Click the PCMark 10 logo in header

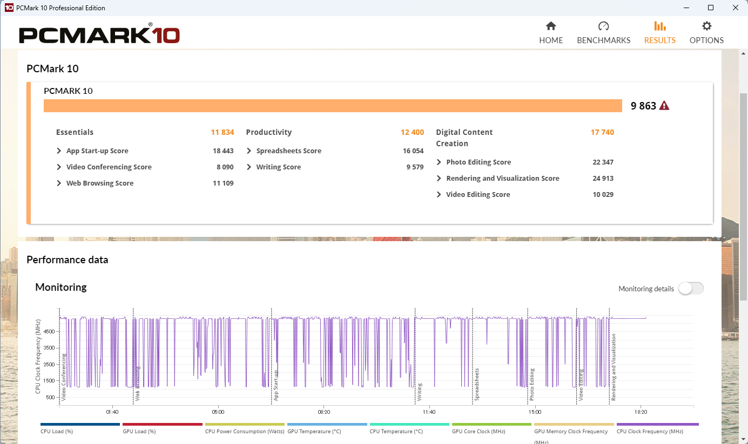tap(99, 35)
